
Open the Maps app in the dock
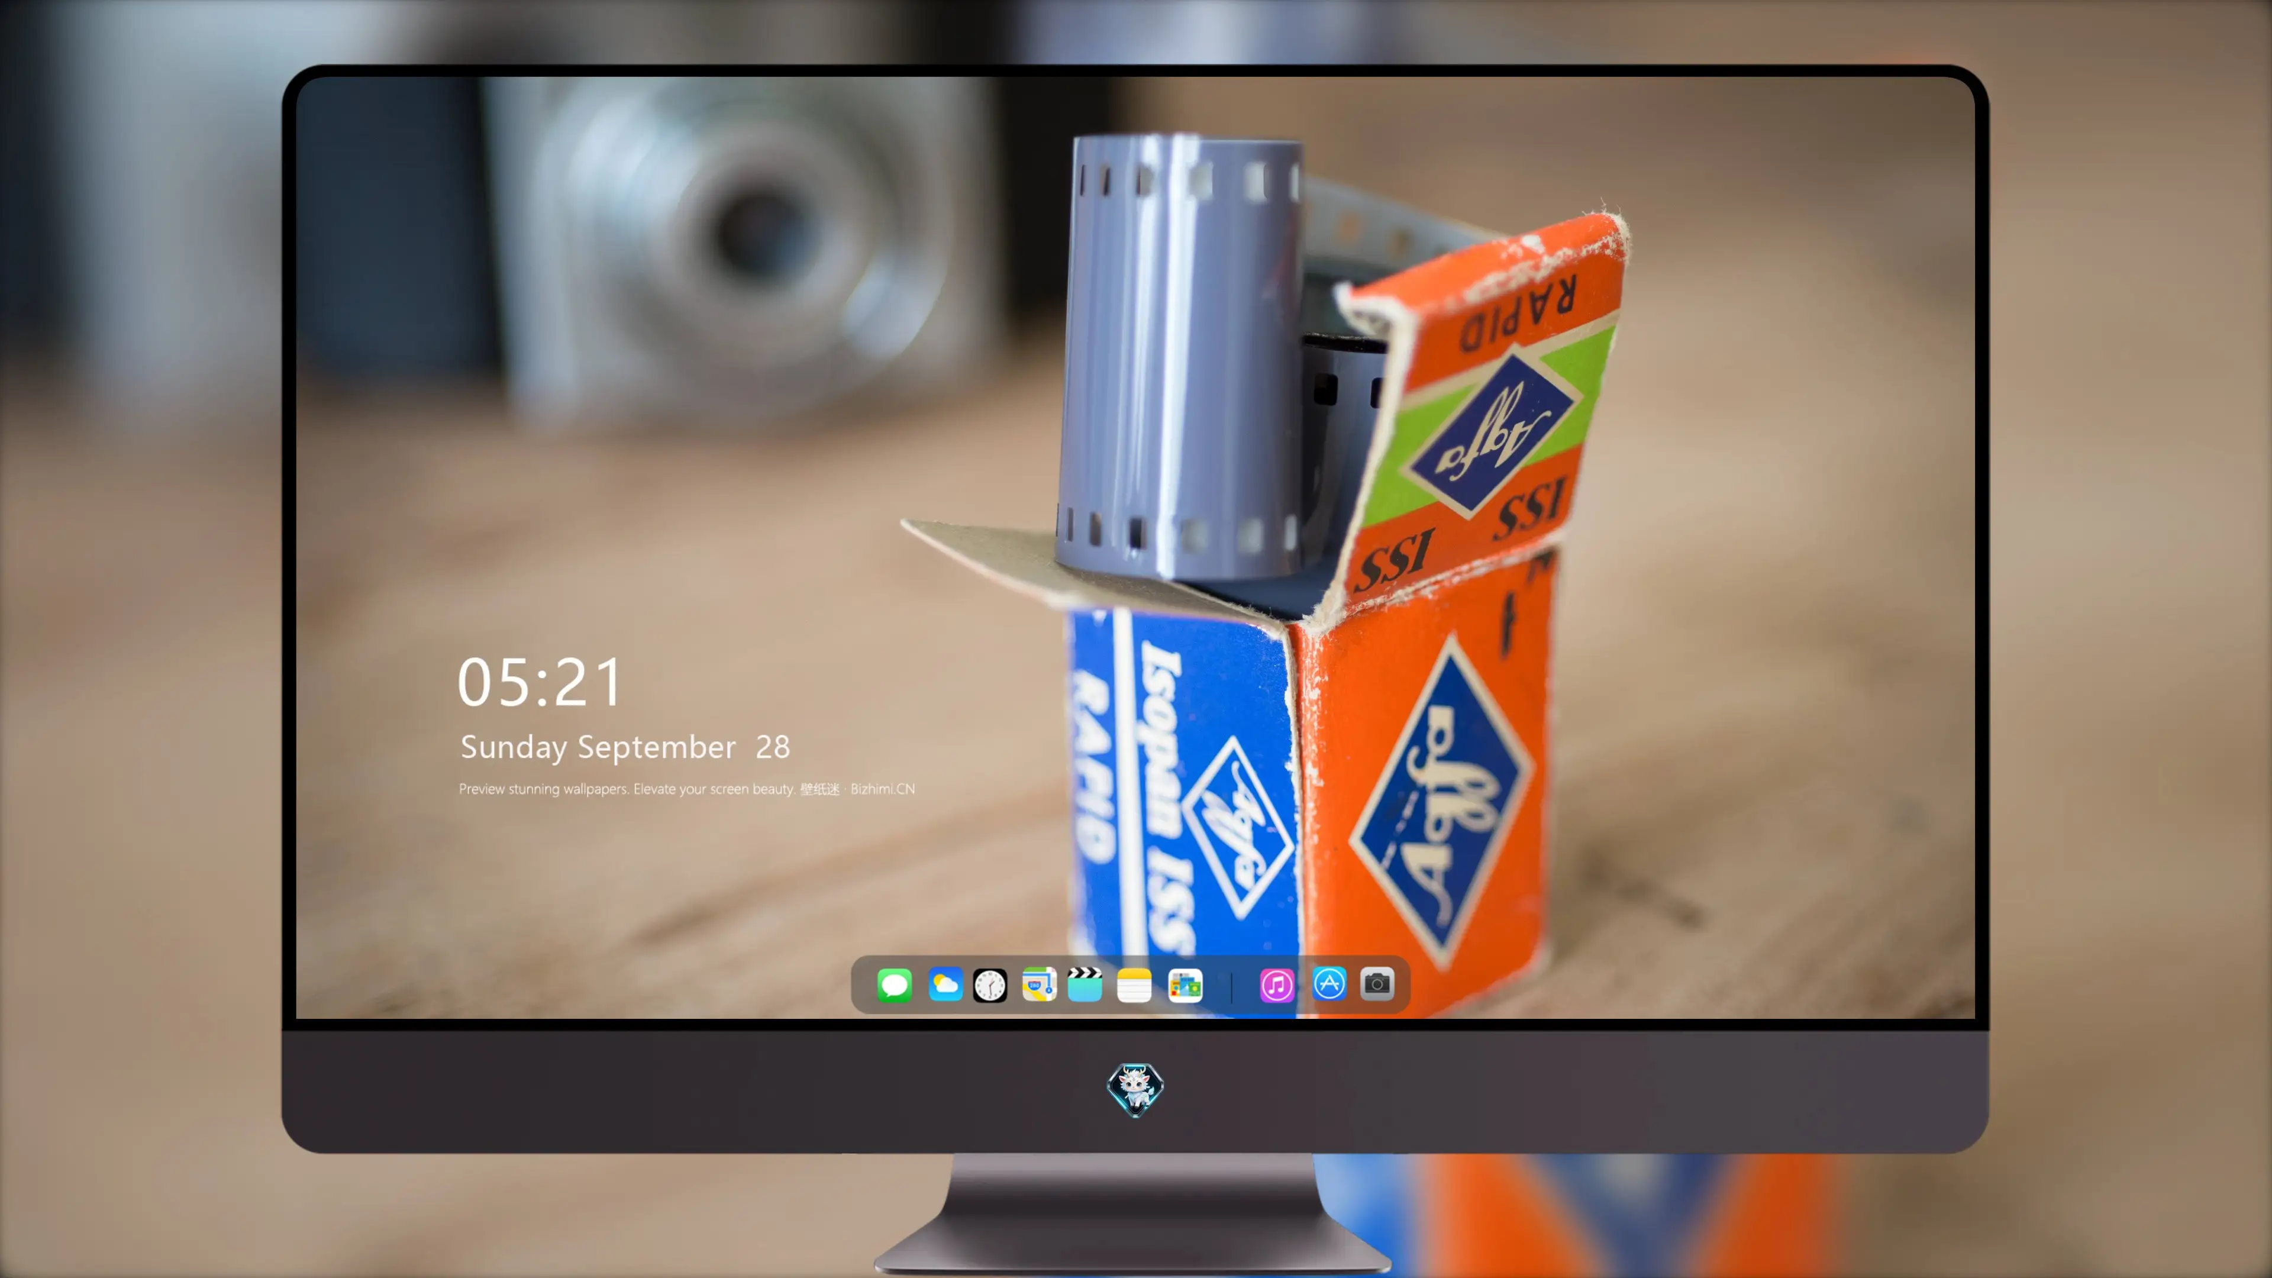click(1039, 985)
